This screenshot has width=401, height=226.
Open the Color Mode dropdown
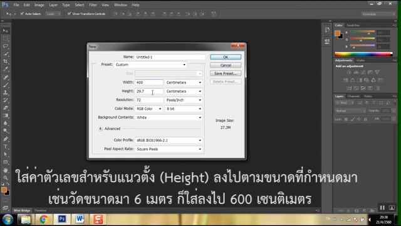tap(149, 109)
